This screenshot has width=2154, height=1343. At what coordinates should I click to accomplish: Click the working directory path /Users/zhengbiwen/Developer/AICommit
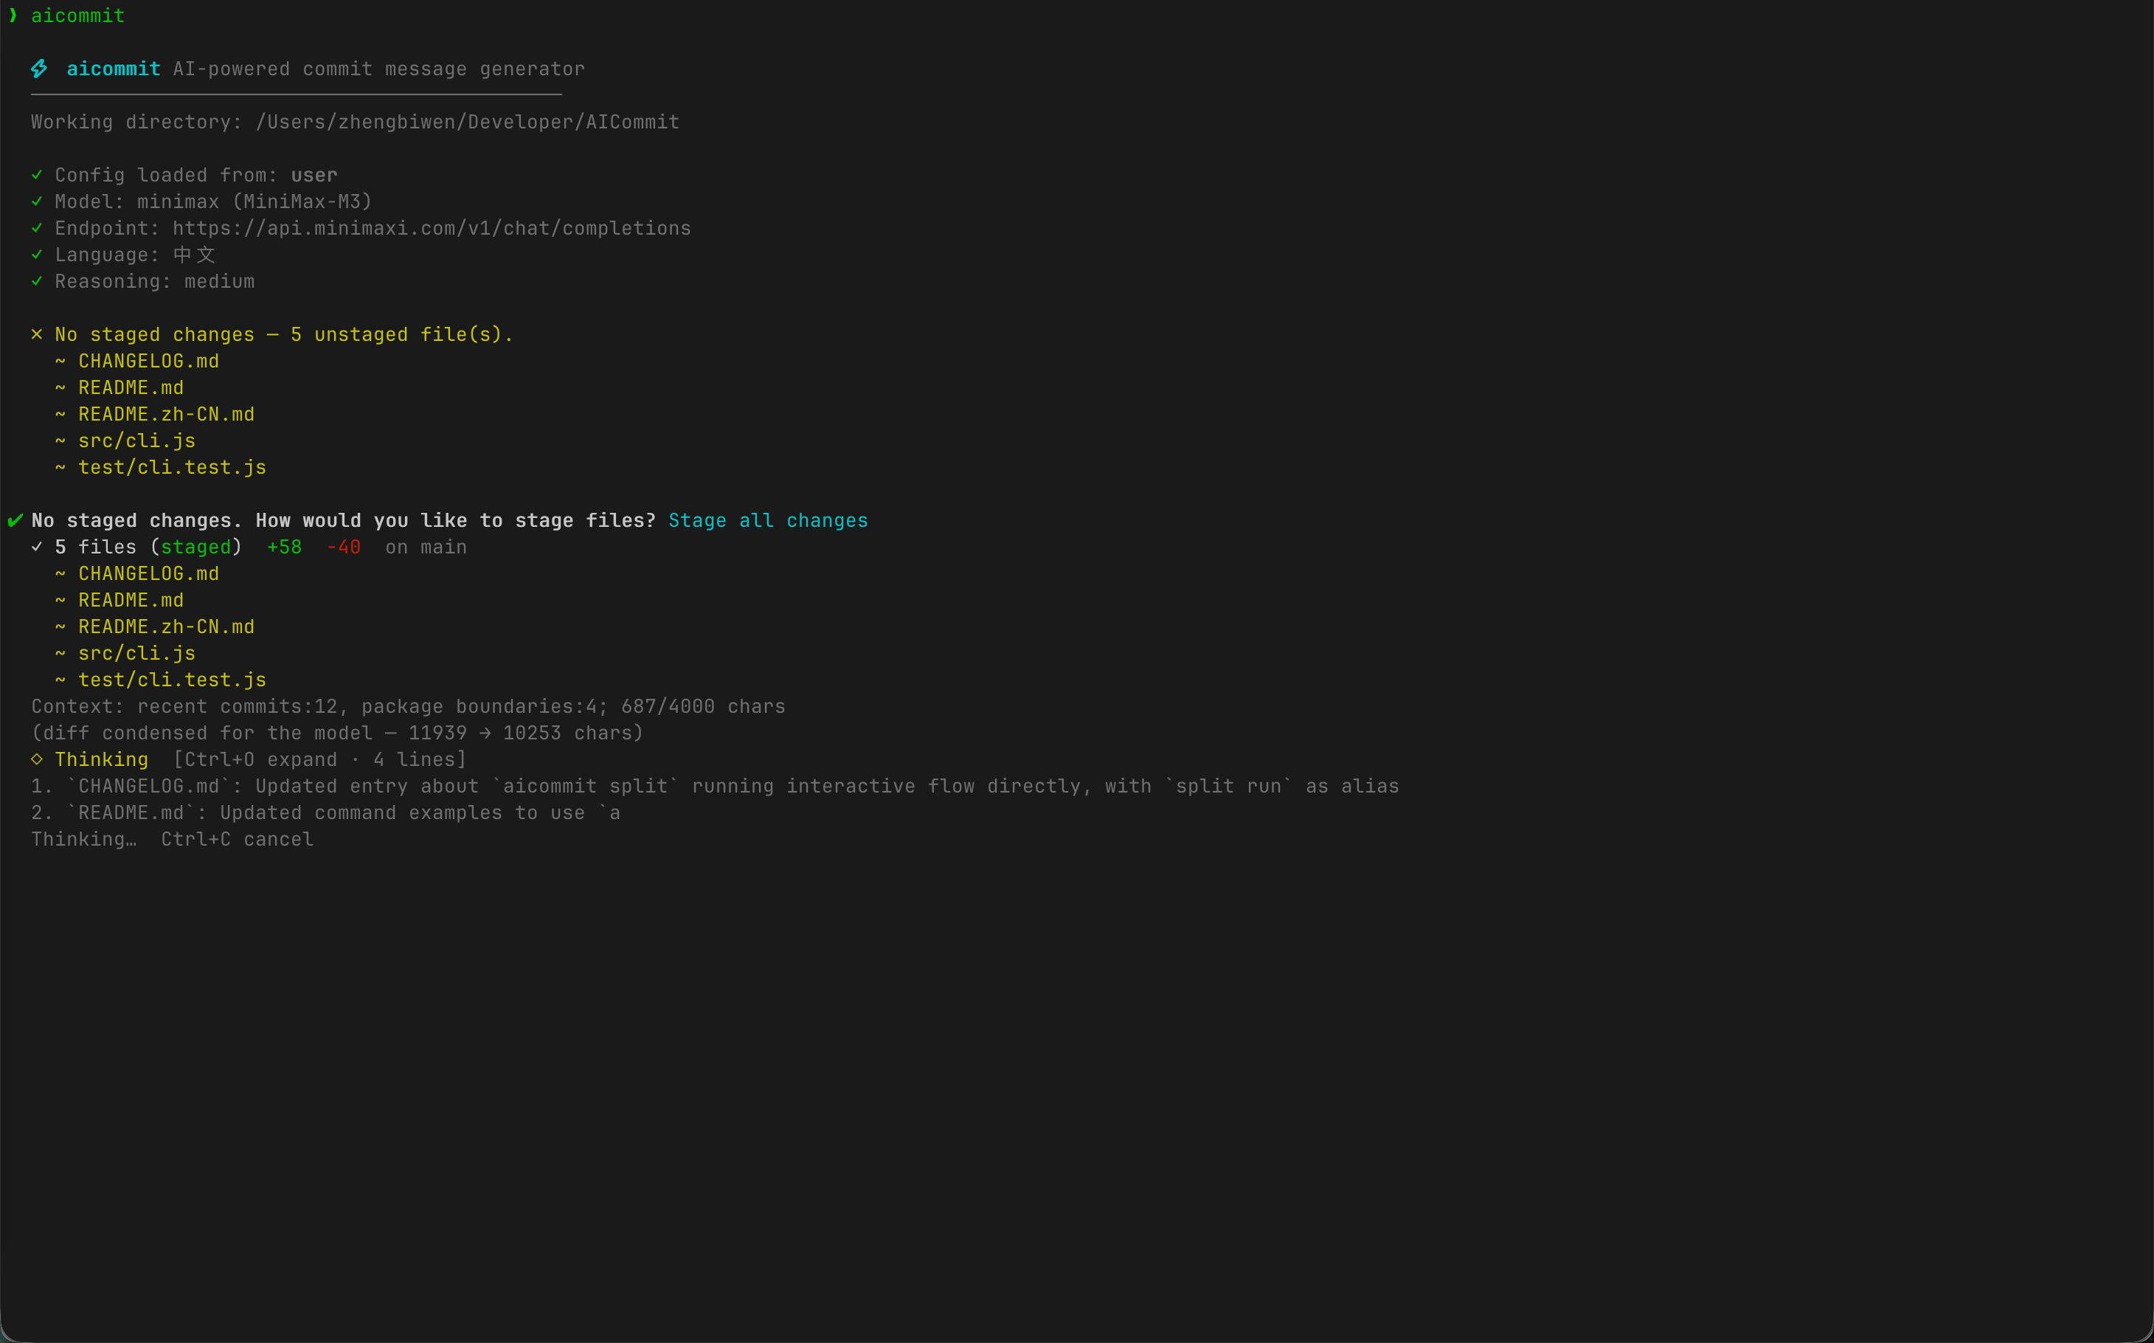[468, 122]
